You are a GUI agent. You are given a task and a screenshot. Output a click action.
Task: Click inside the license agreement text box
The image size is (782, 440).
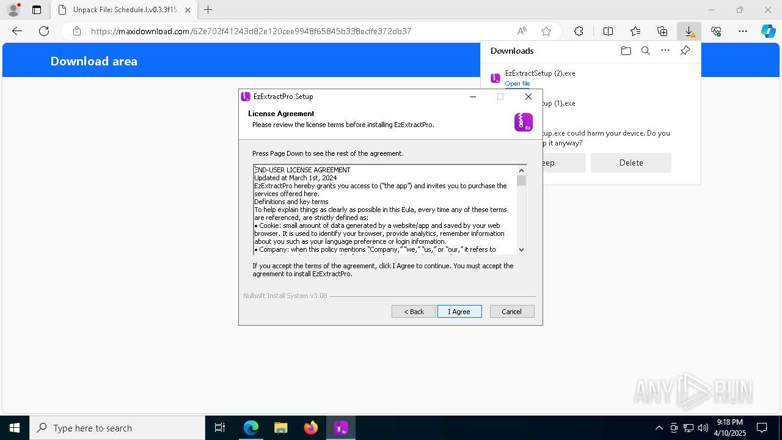386,209
